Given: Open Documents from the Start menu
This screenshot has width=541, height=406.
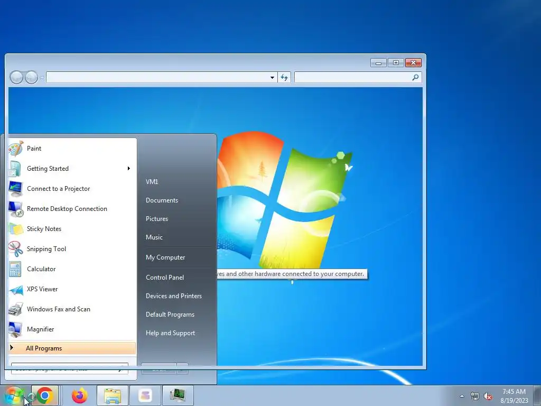Looking at the screenshot, I should click(162, 200).
